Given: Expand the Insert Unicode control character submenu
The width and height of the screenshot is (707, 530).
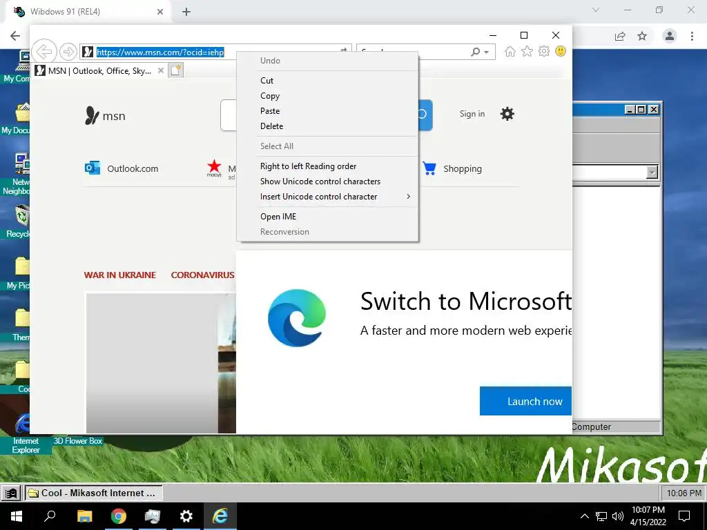Looking at the screenshot, I should click(x=409, y=197).
